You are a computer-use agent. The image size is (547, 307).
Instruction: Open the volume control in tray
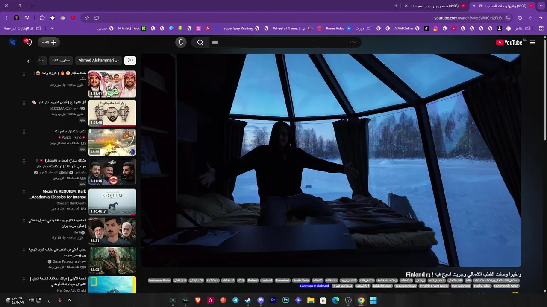[31, 301]
